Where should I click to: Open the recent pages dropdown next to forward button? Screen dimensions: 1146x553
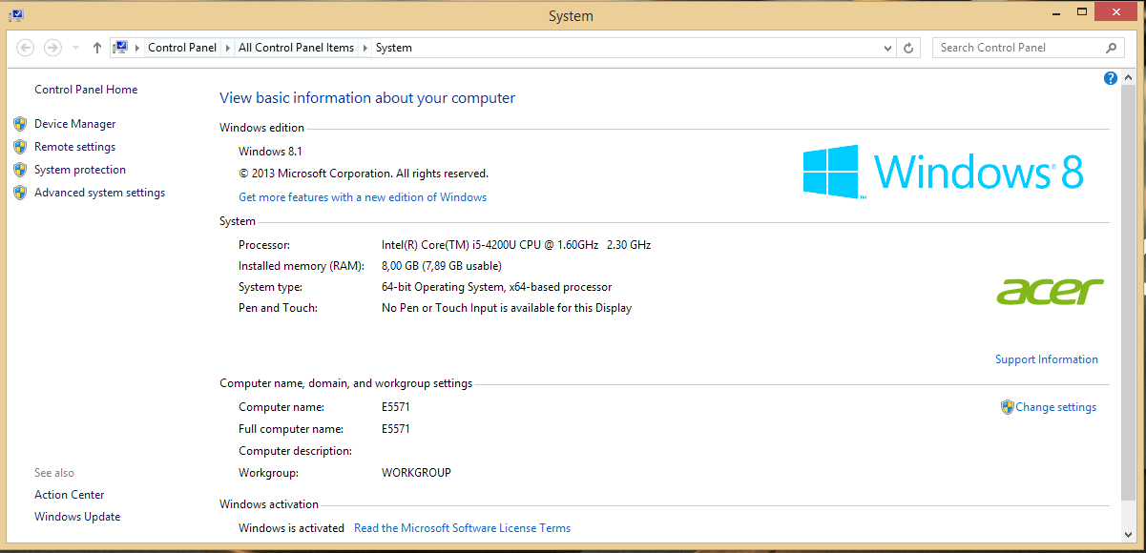(x=74, y=47)
